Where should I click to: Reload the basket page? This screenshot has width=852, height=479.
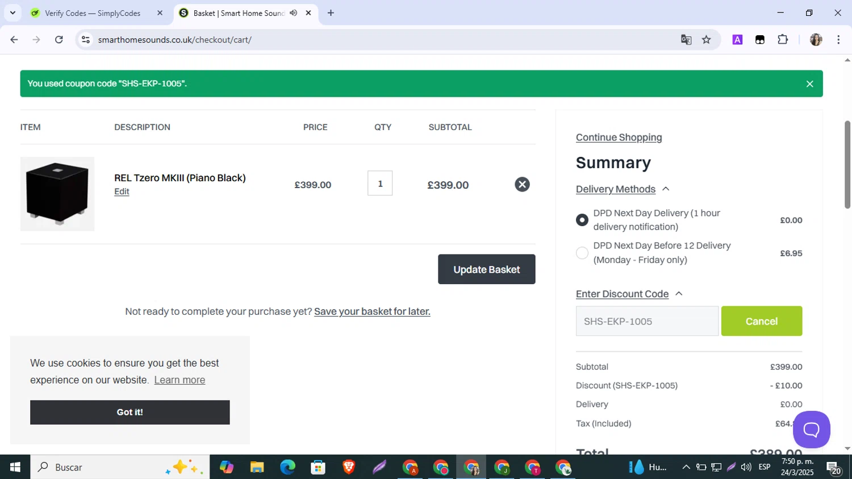[x=59, y=40]
